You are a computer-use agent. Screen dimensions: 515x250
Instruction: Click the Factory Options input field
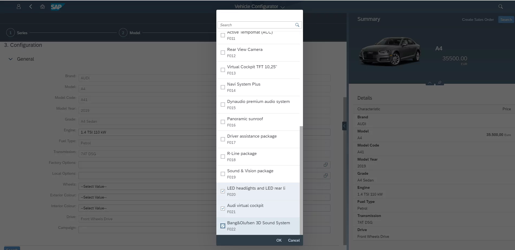tap(200, 165)
